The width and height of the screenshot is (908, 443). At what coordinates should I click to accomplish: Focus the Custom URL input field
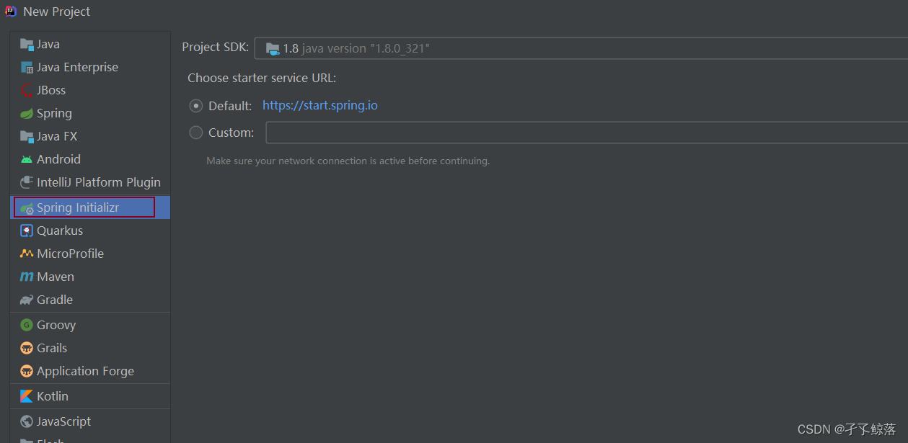coord(586,133)
